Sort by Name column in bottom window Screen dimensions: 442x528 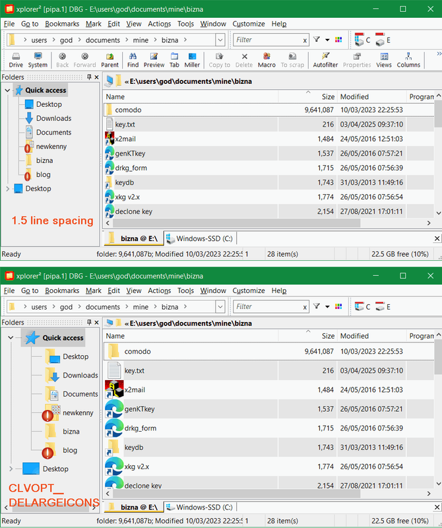[x=191, y=336]
